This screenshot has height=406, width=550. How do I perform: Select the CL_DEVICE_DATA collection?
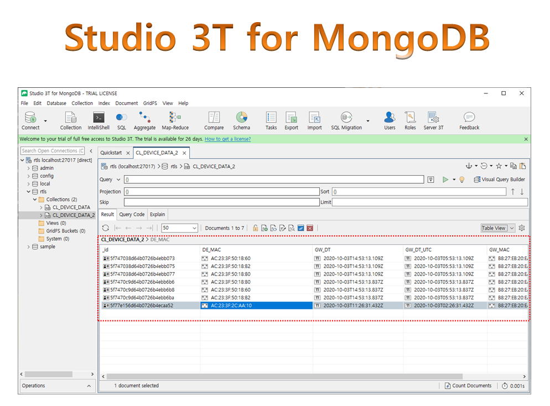click(x=71, y=207)
